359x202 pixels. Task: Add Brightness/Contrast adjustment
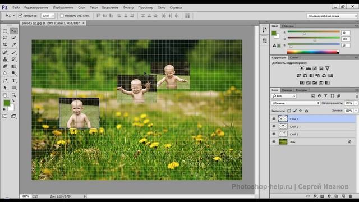tap(302, 68)
